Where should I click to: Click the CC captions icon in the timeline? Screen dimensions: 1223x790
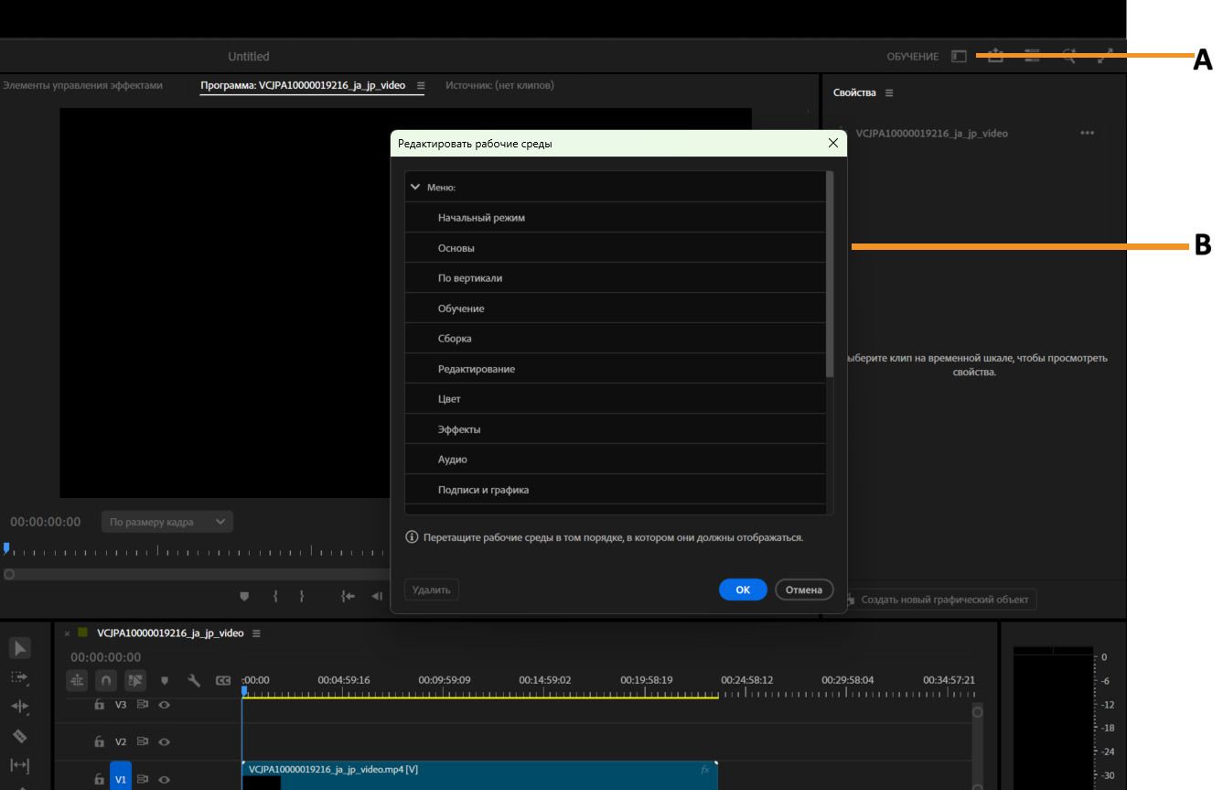222,680
